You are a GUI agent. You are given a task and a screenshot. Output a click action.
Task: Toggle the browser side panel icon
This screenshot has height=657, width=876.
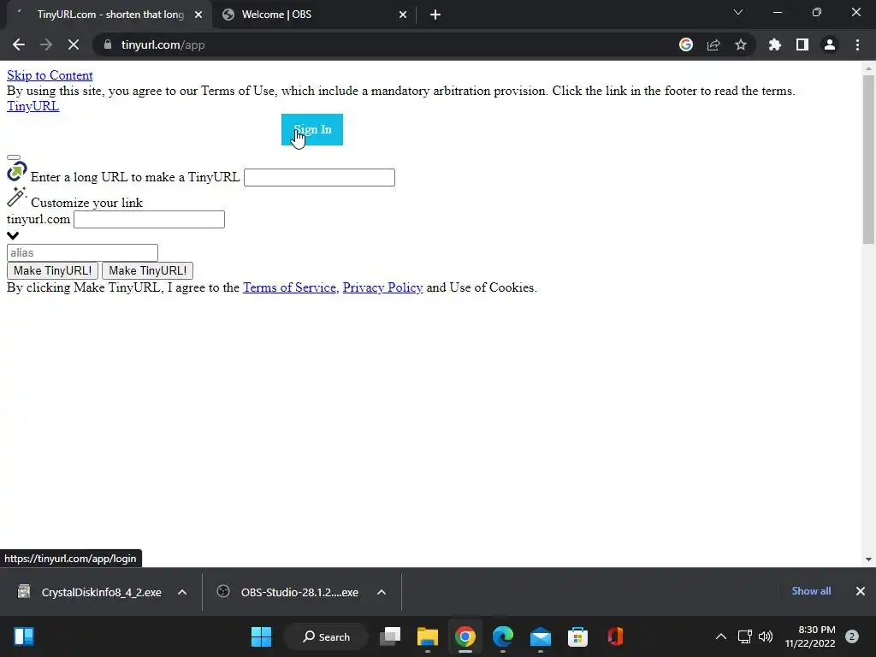(802, 44)
